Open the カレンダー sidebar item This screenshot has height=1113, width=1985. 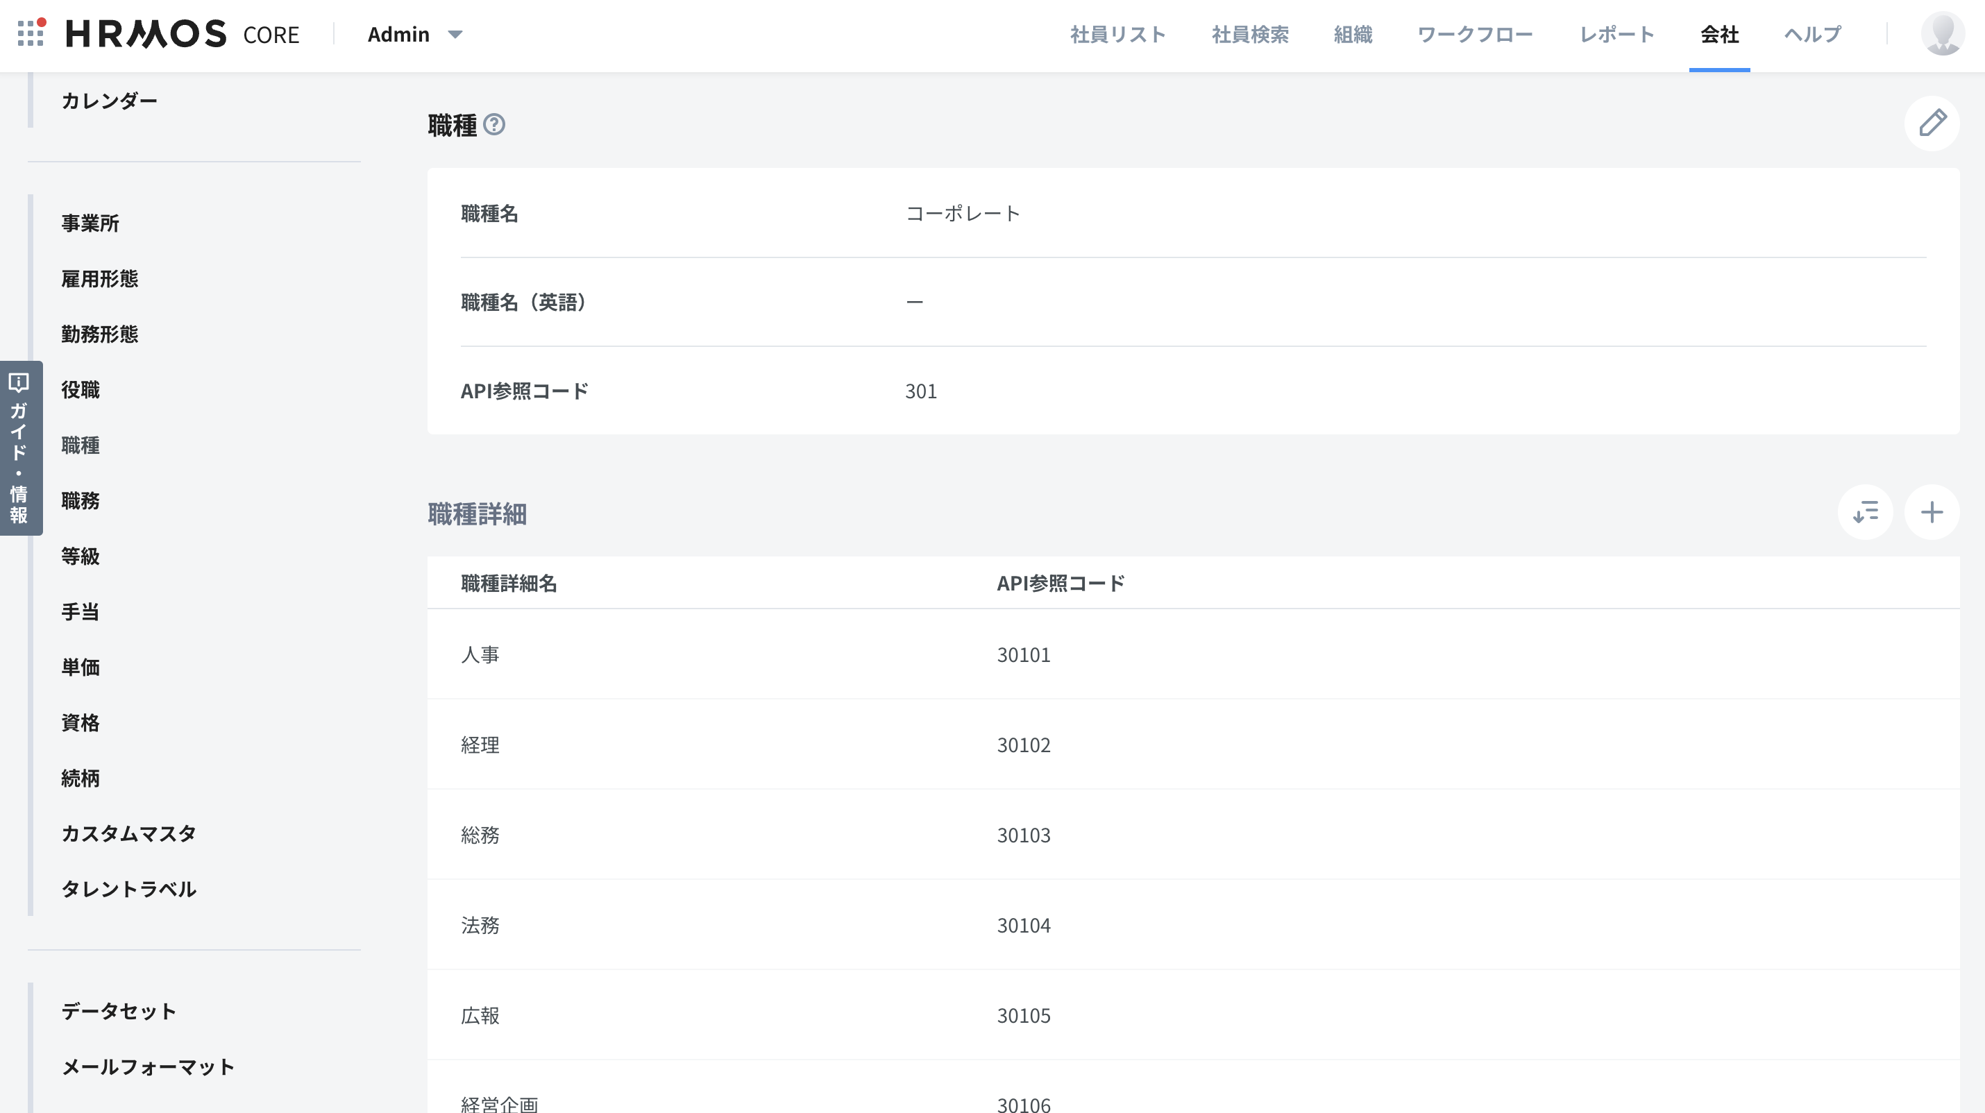click(x=110, y=101)
